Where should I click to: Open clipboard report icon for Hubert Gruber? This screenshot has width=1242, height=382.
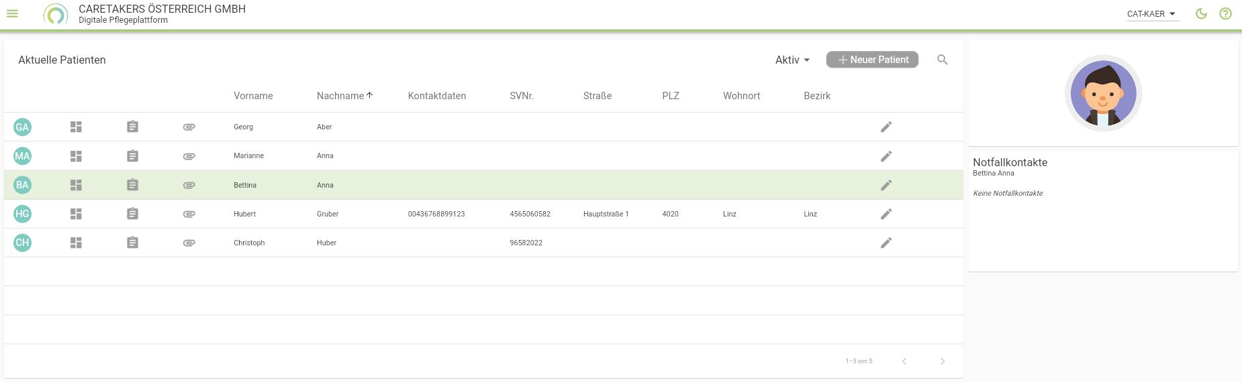pos(133,214)
